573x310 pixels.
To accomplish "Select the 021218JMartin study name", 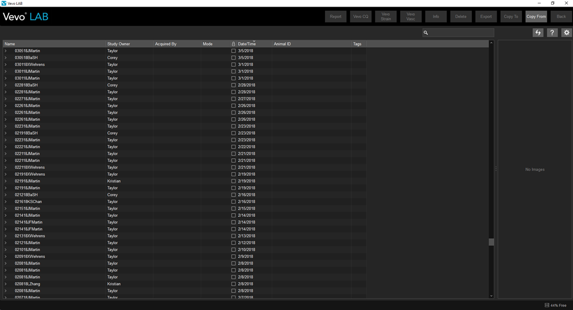I will pyautogui.click(x=27, y=243).
